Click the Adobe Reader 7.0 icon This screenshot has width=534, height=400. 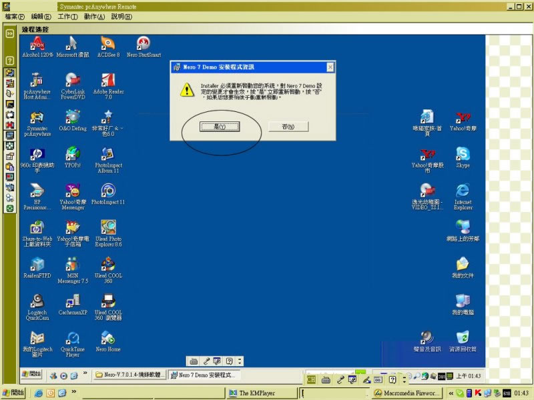coord(108,86)
